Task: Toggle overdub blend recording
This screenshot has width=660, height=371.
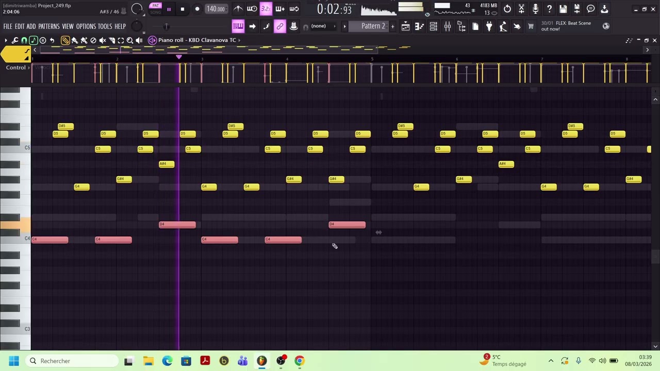Action: click(x=279, y=9)
